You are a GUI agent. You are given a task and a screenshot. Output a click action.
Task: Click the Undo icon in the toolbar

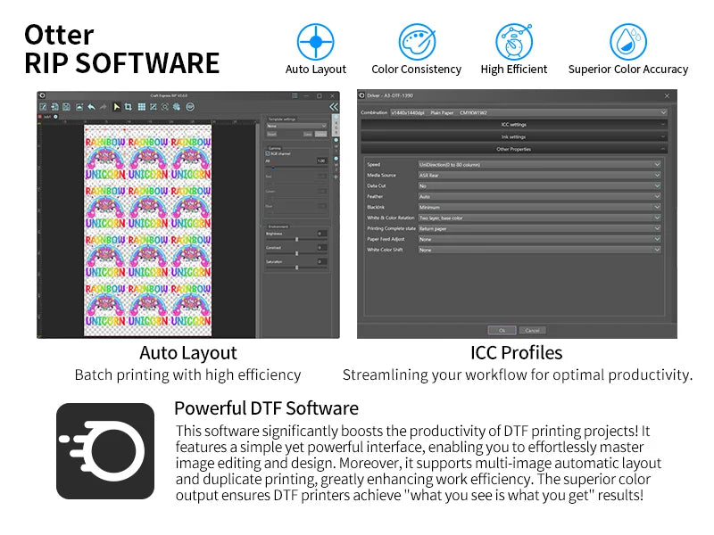[x=90, y=105]
